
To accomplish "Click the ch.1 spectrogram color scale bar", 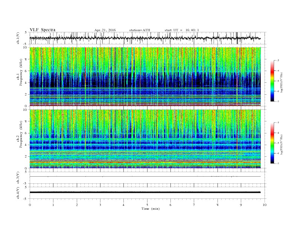I will [272, 81].
